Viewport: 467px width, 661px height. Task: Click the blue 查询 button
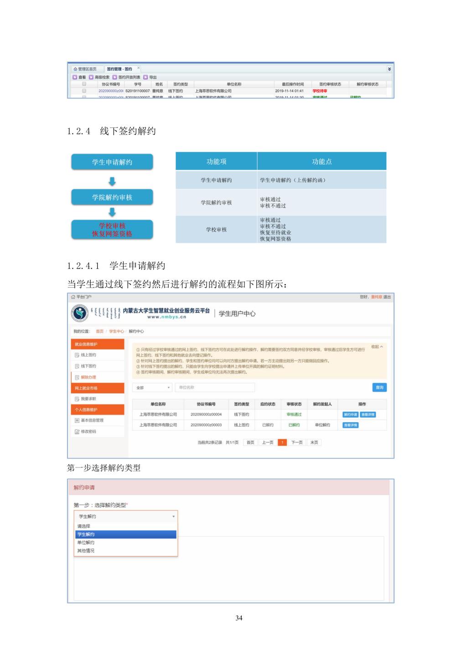tap(379, 388)
